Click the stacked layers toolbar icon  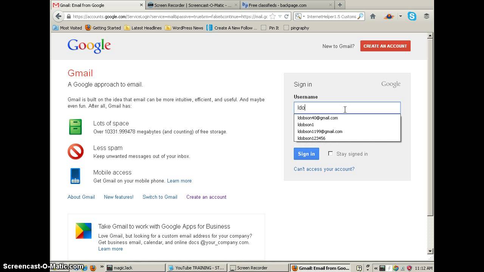point(427,16)
